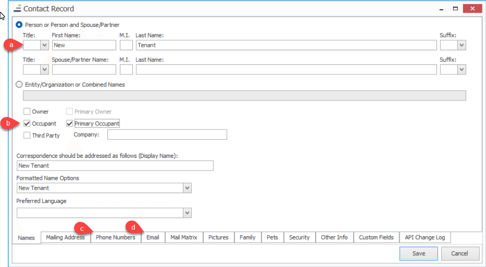Go to the Mail Matrix tab
The width and height of the screenshot is (486, 267).
pyautogui.click(x=184, y=238)
